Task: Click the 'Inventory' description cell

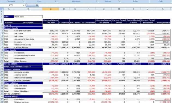Action: click(28, 42)
